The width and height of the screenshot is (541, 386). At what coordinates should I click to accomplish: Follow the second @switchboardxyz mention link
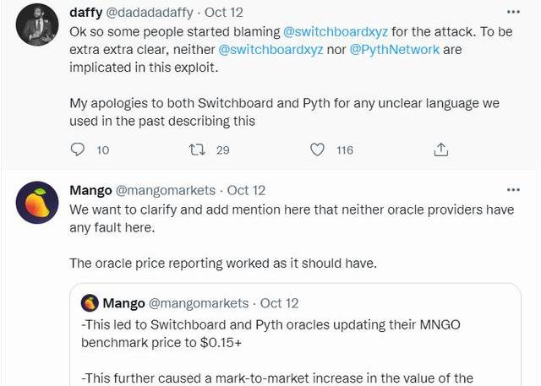click(x=270, y=50)
